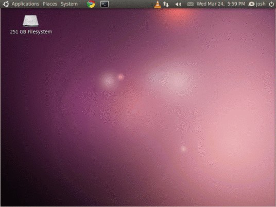Open the josh user status menu
This screenshot has height=207, width=276.
(256, 4)
